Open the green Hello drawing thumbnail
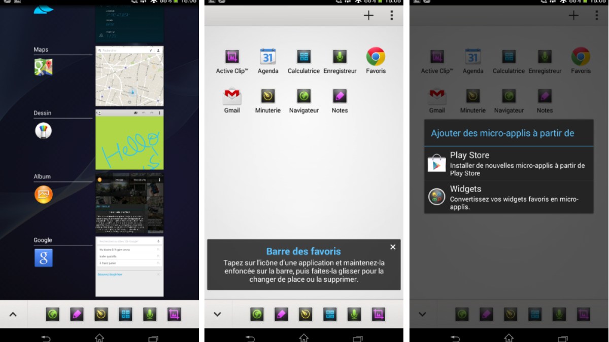The width and height of the screenshot is (609, 342). click(129, 140)
